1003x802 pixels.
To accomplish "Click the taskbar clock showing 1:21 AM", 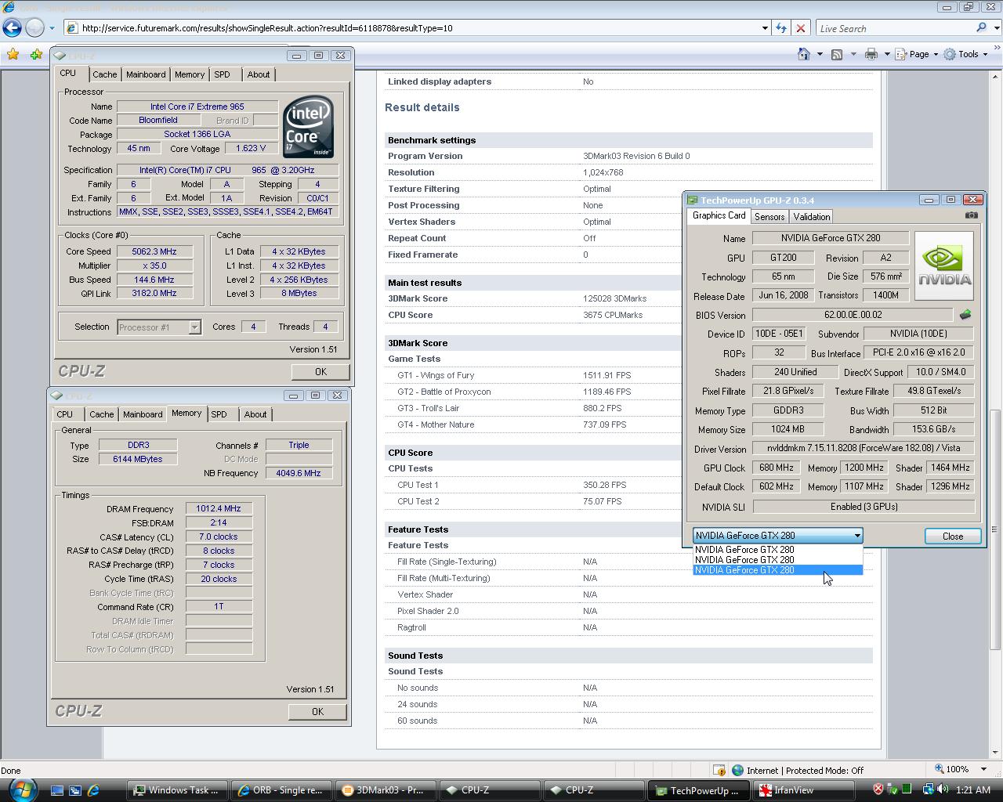I will tap(973, 789).
